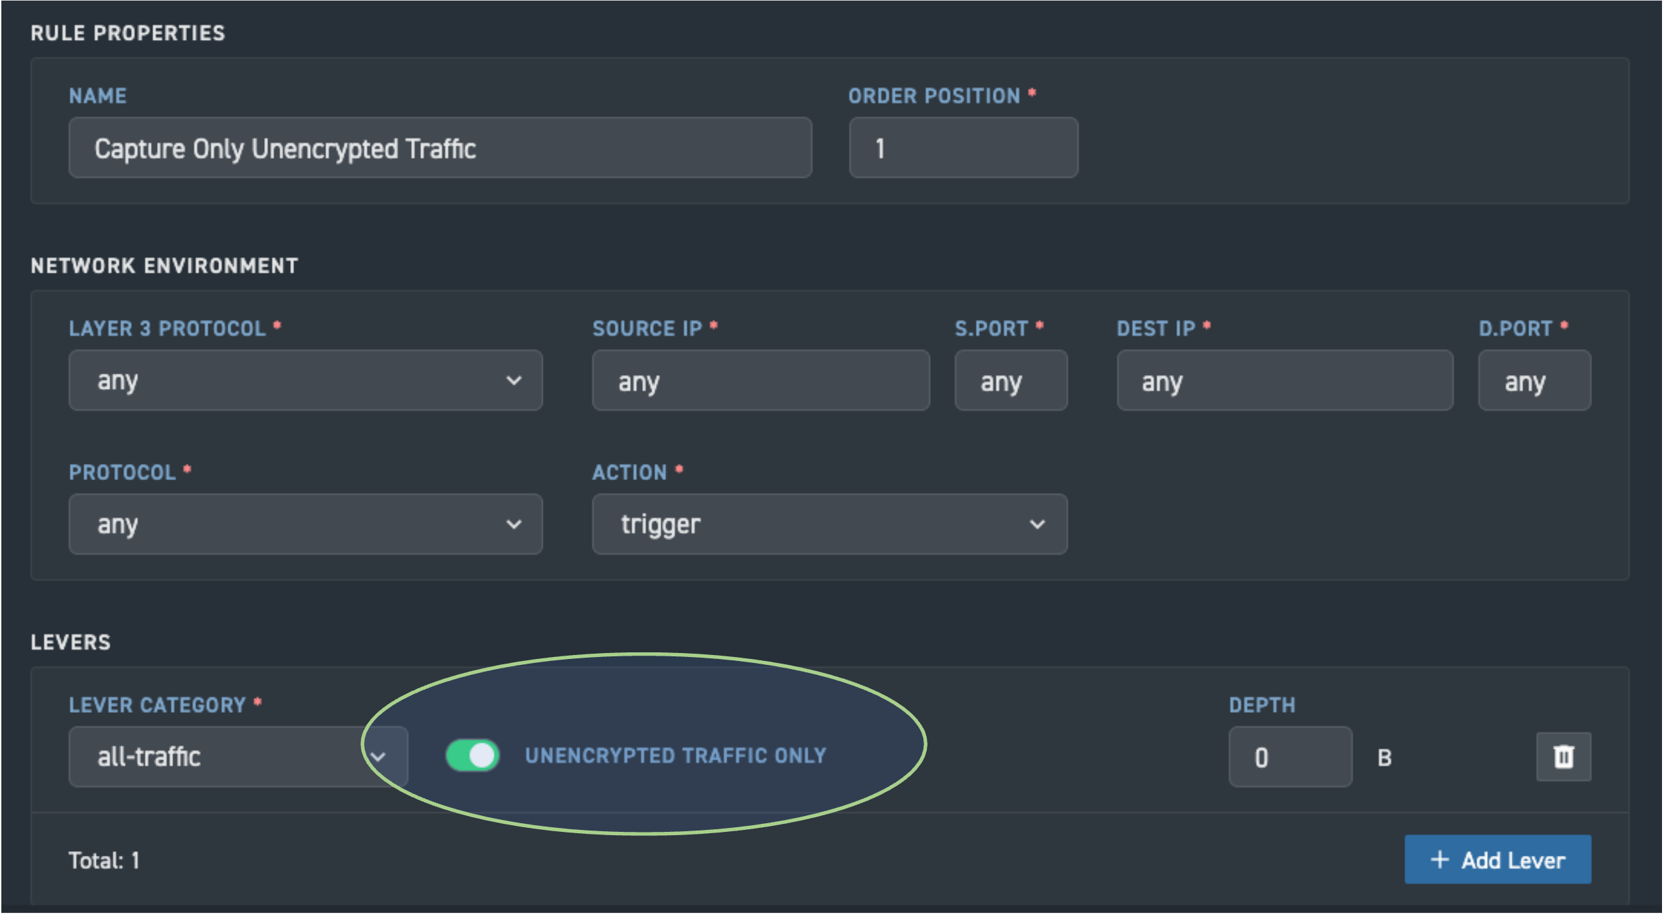Toggle Unencrypted Traffic Only off then confirm state
This screenshot has width=1666, height=915.
tap(471, 755)
